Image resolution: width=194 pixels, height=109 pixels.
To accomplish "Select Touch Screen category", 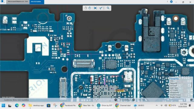I will tap(175, 95).
